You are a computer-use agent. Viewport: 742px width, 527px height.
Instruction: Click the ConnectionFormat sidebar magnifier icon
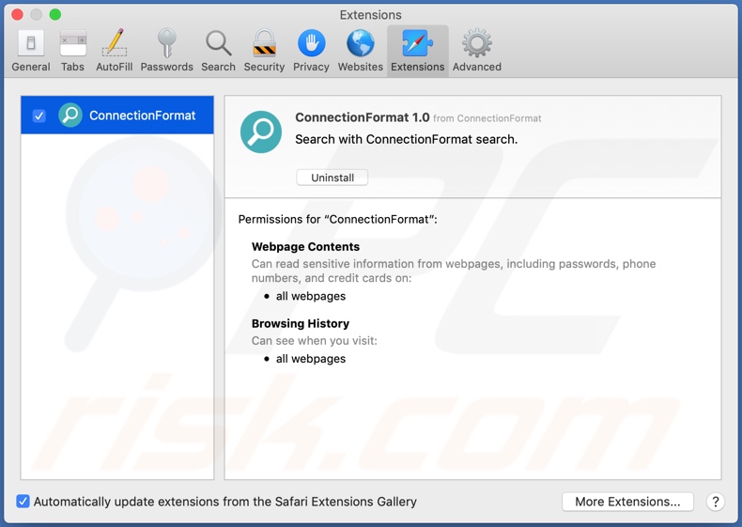[70, 116]
